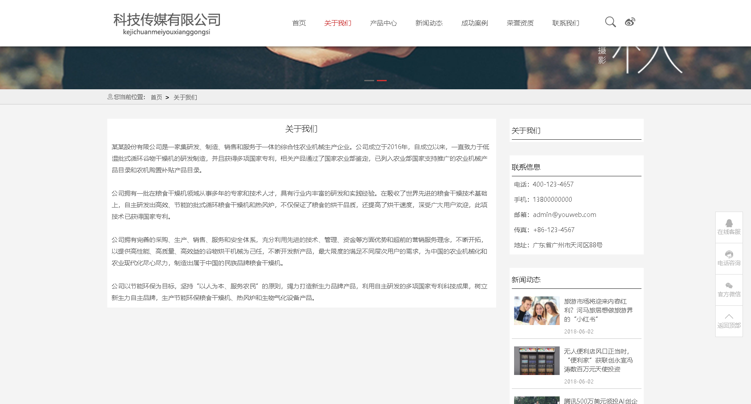Screen dimensions: 751x404
Task: Select second red banner slide indicator
Action: (382, 80)
